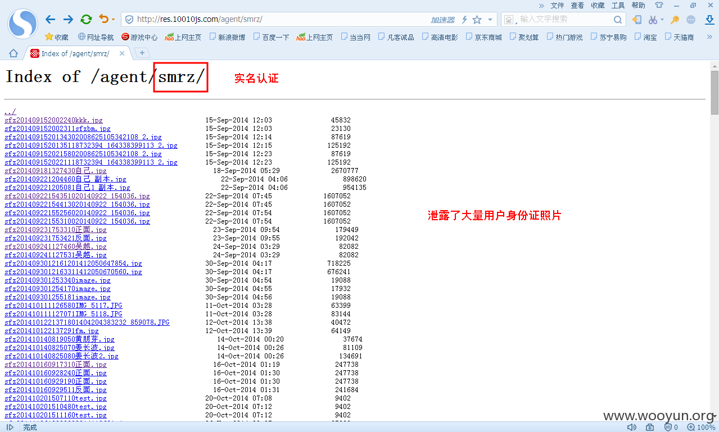Viewport: 719px width, 432px height.
Task: Bookmark page with the star icon
Action: (477, 20)
